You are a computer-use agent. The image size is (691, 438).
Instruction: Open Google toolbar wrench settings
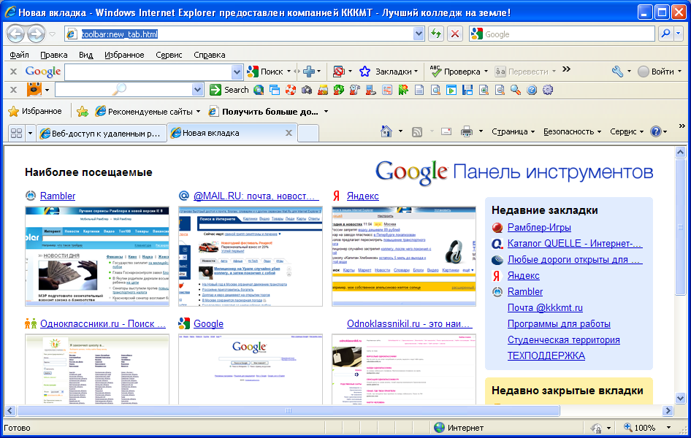pos(617,72)
